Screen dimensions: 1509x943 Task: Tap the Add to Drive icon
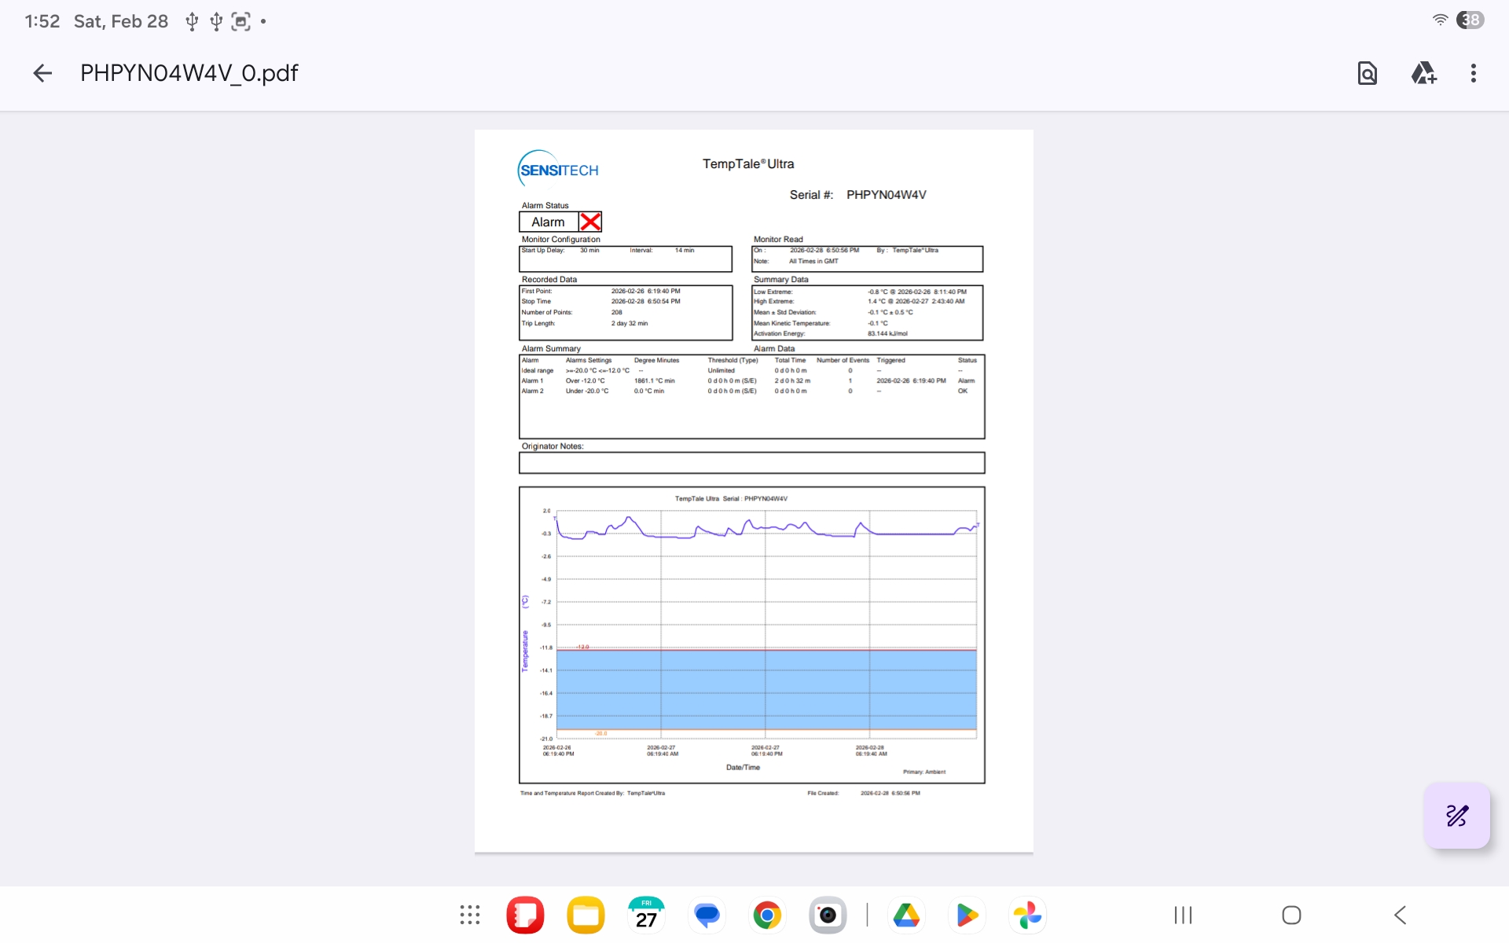pos(1423,73)
